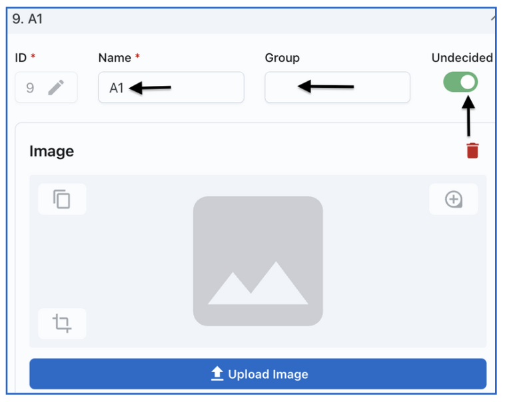Select the gray image placeholder thumbnail
This screenshot has width=505, height=402.
coord(258,261)
